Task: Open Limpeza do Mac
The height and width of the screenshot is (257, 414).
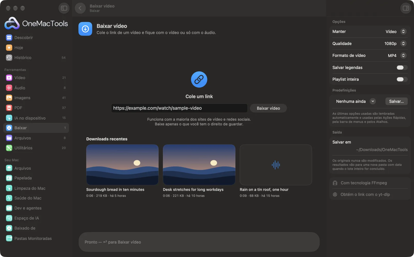Action: (x=36, y=188)
